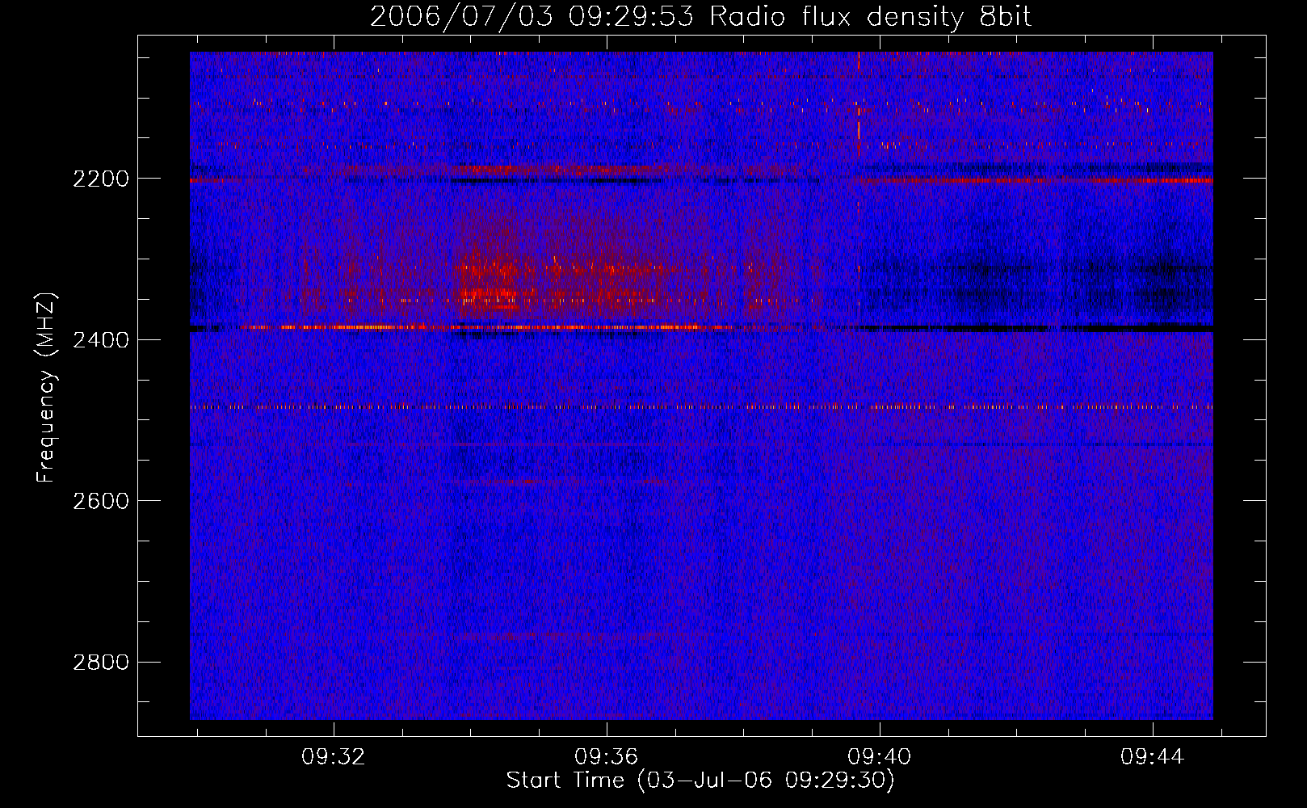Click the 2800 frequency tick label
This screenshot has width=1307, height=808.
click(x=101, y=663)
